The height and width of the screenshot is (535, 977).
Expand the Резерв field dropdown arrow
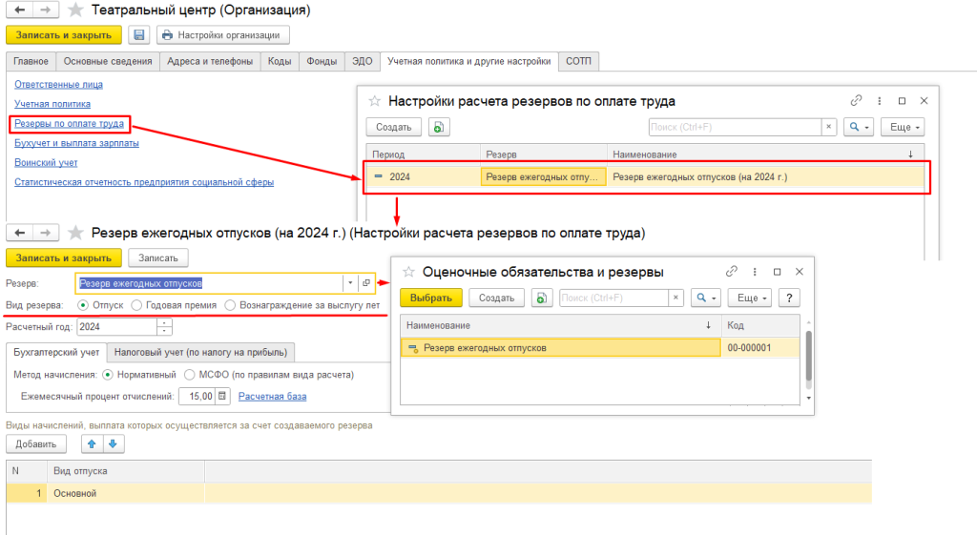(x=350, y=283)
